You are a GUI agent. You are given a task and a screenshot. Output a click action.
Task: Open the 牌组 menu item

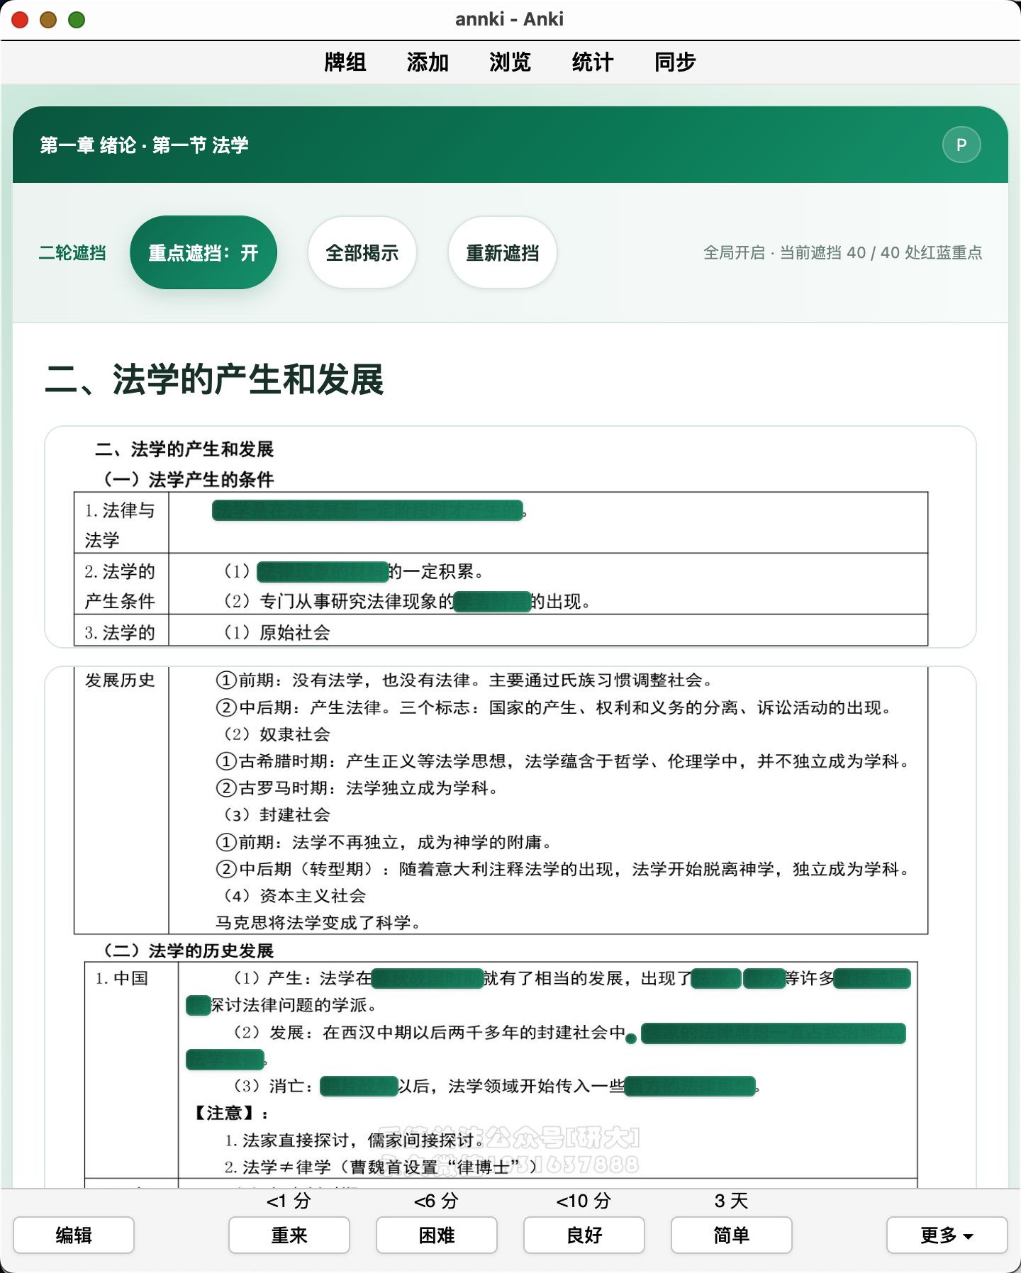(345, 62)
